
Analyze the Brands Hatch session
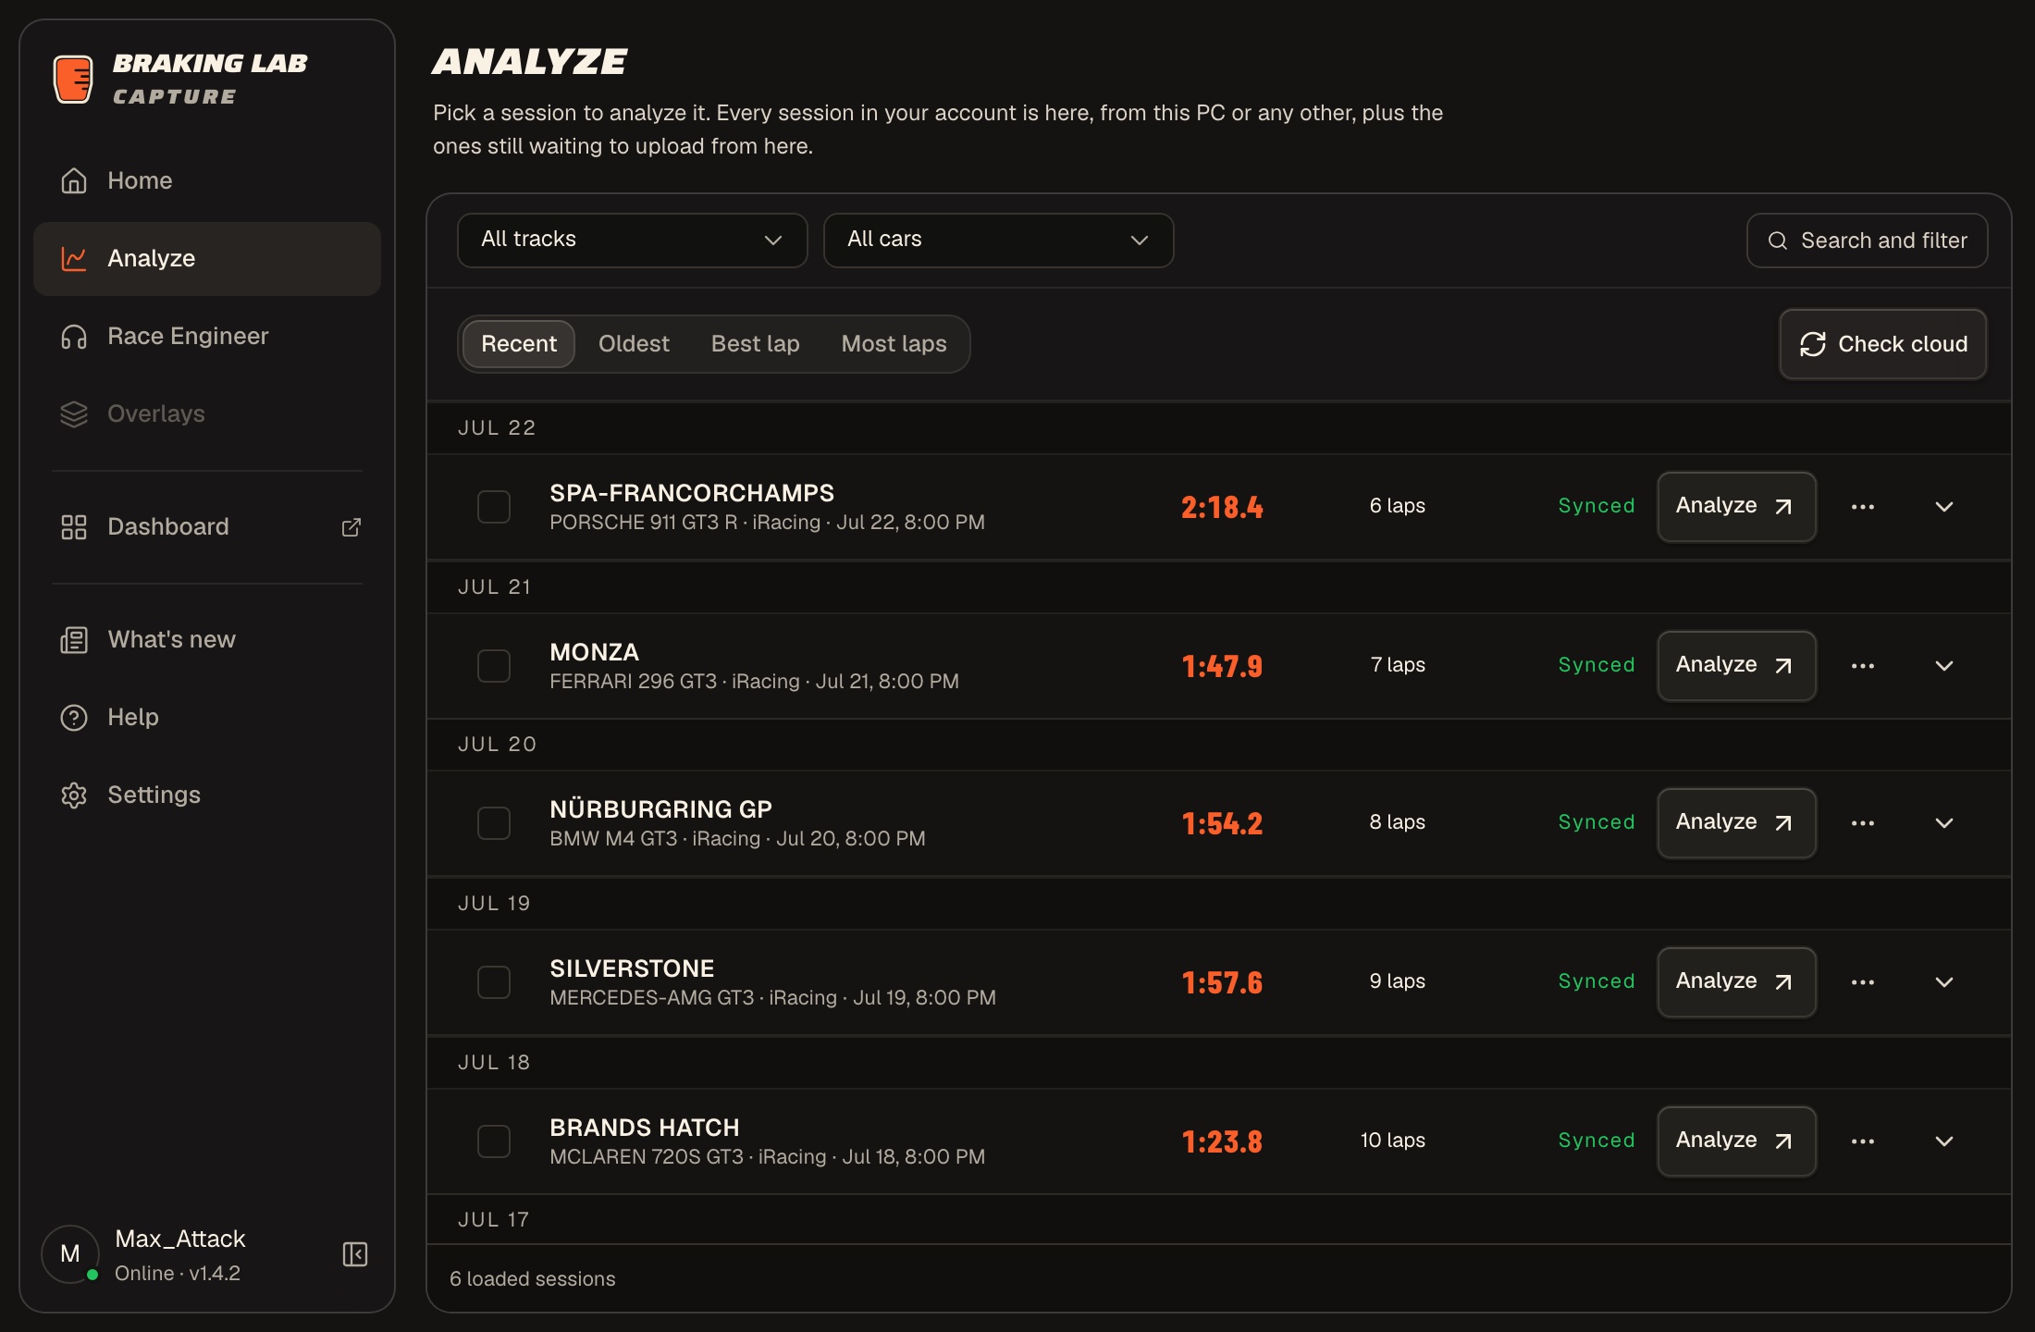pyautogui.click(x=1736, y=1141)
